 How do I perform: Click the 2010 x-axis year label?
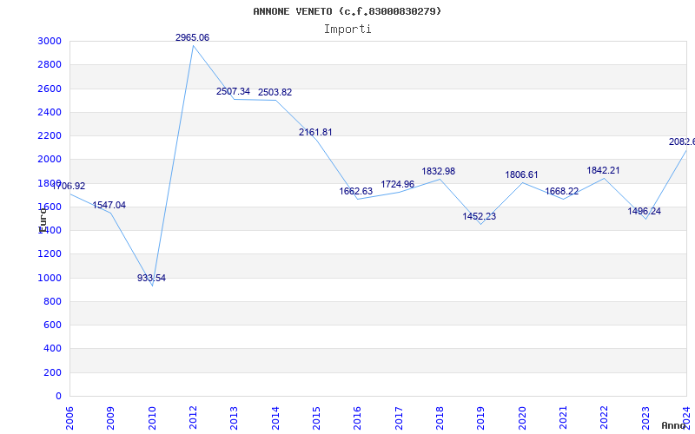click(152, 418)
